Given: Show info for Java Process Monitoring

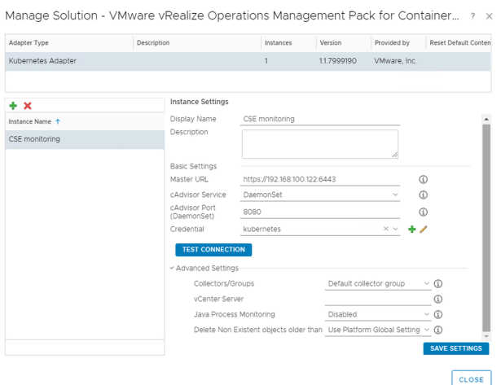Looking at the screenshot, I should point(438,314).
